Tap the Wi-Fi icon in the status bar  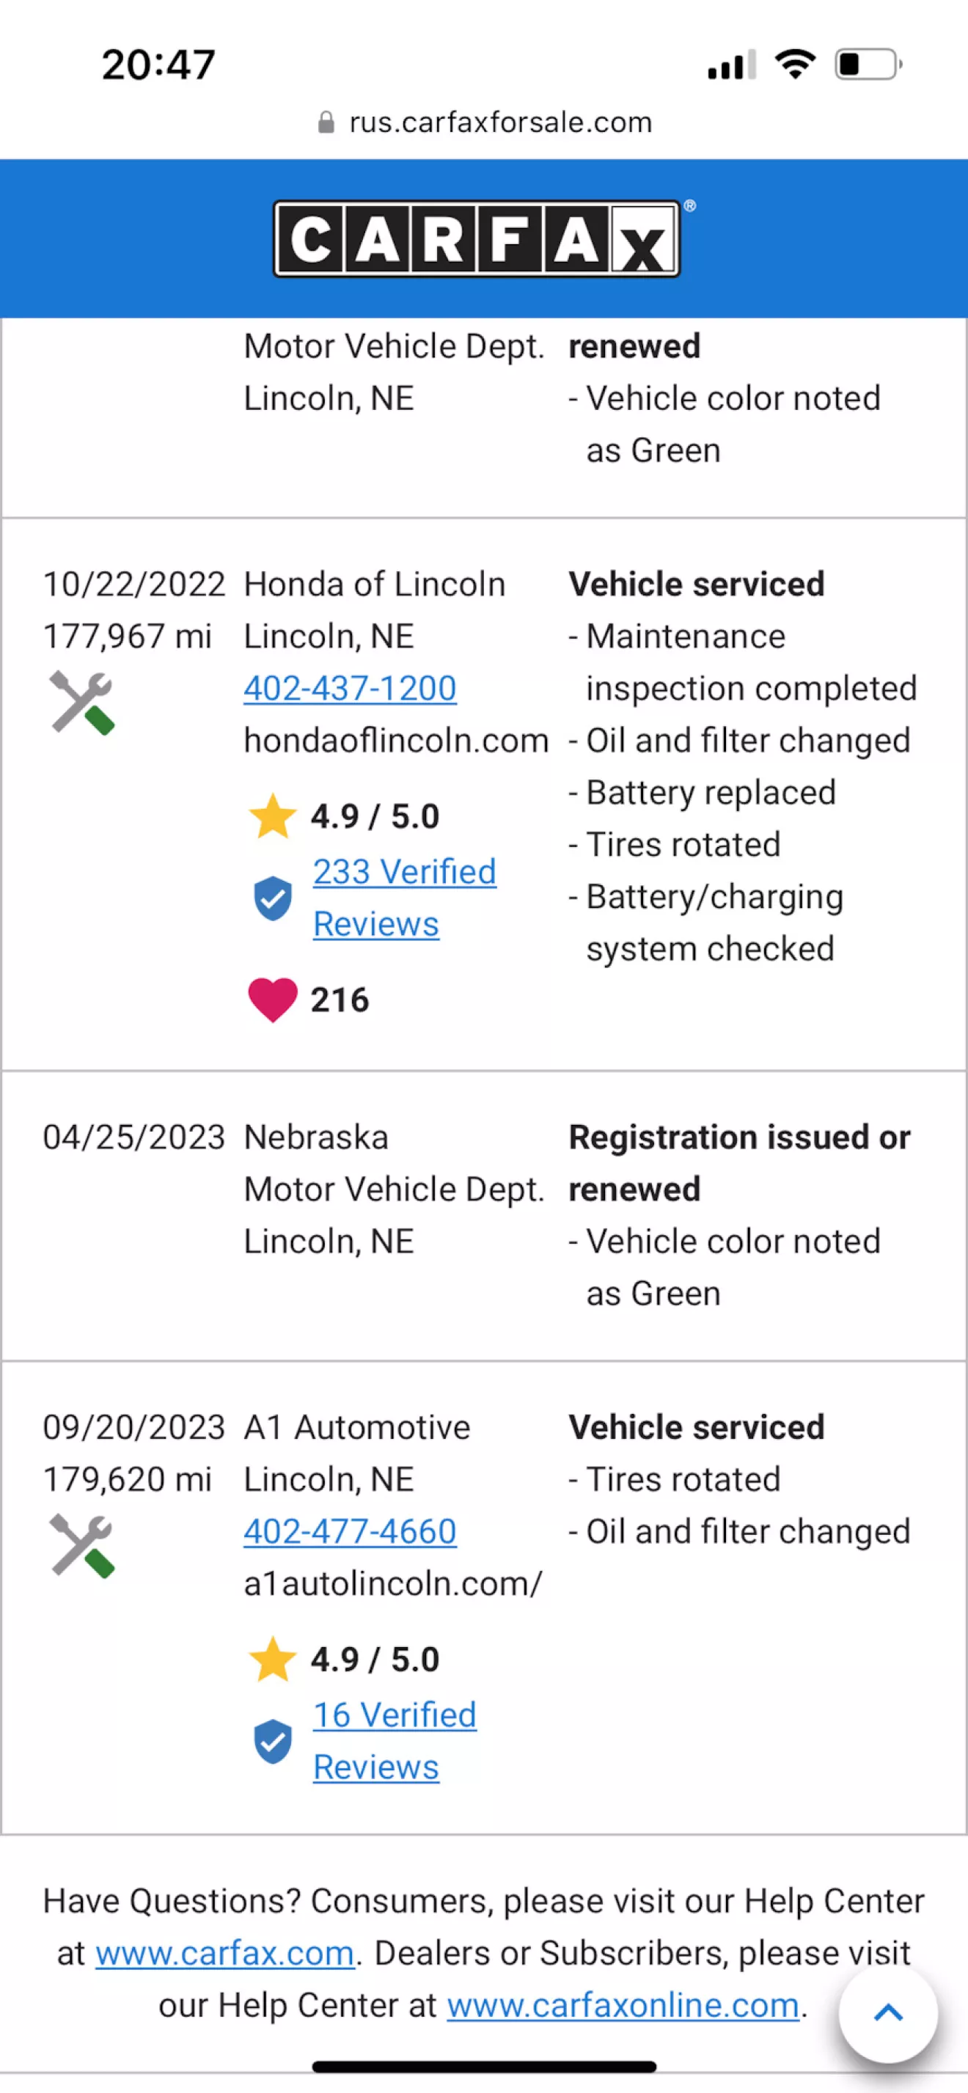[x=795, y=65]
